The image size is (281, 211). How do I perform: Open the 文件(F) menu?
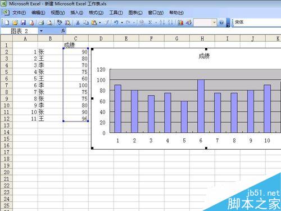coord(19,13)
